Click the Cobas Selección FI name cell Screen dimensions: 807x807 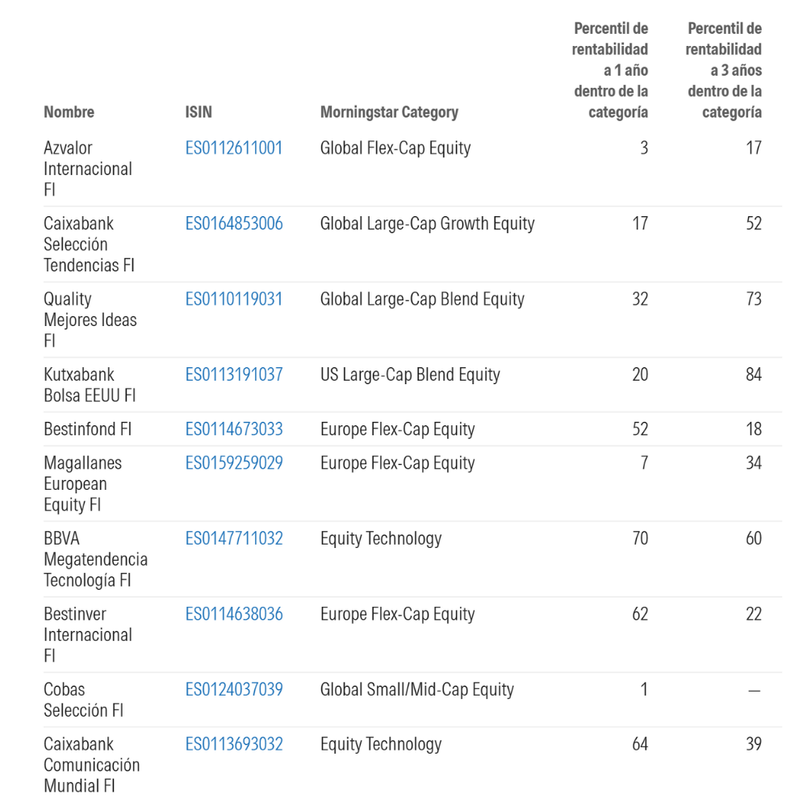[84, 700]
